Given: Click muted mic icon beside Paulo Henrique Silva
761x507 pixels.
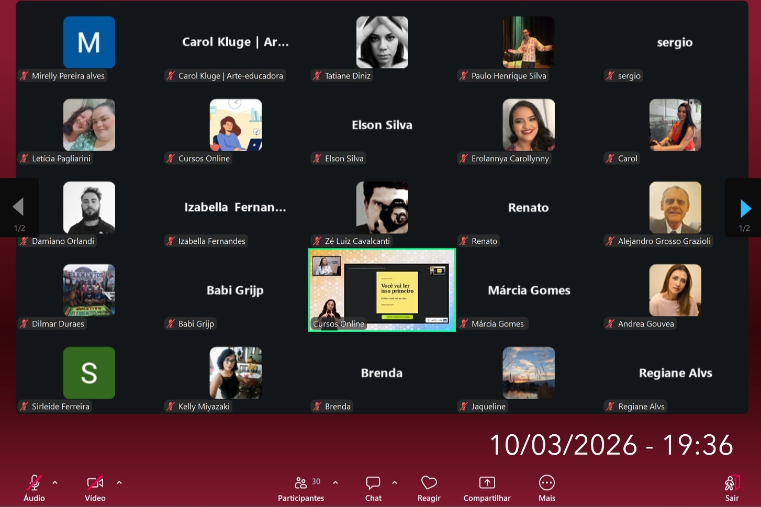Looking at the screenshot, I should (464, 76).
